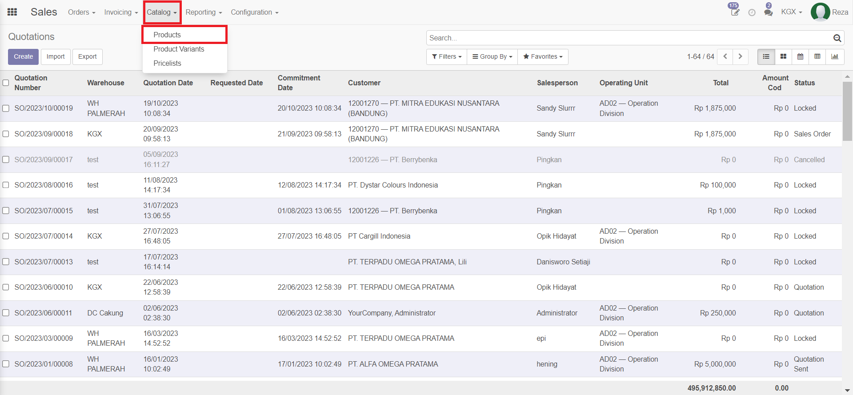Image resolution: width=853 pixels, height=395 pixels.
Task: Open the Reporting menu dropdown
Action: click(204, 12)
